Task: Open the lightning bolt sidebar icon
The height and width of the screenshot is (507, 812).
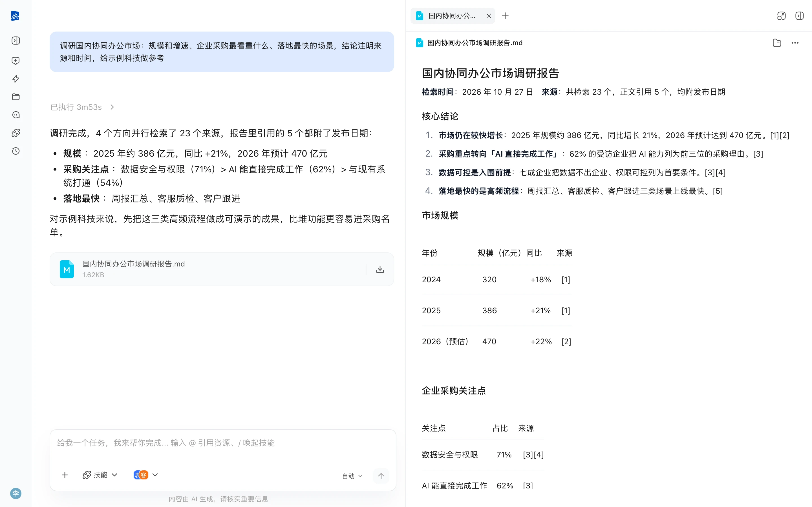Action: point(16,79)
